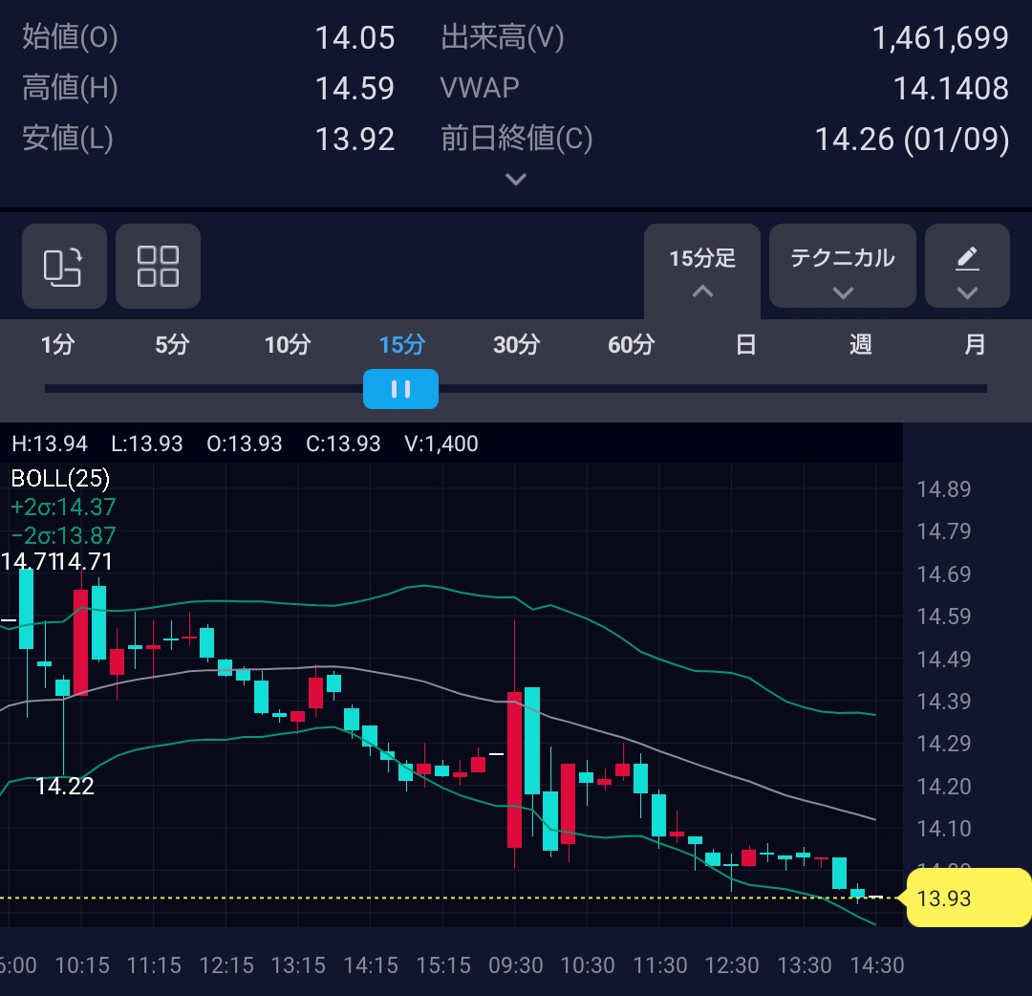This screenshot has height=996, width=1032.
Task: Choose the 60分 timeframe
Action: (631, 345)
